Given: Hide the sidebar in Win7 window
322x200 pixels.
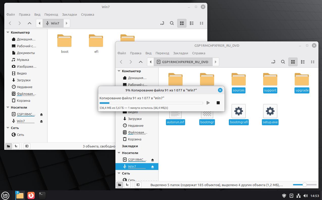Looking at the screenshot, I should coord(27,146).
